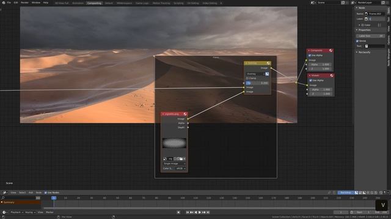Image resolution: width=391 pixels, height=219 pixels.
Task: Click the Text datablock selector field
Action: tap(375, 46)
